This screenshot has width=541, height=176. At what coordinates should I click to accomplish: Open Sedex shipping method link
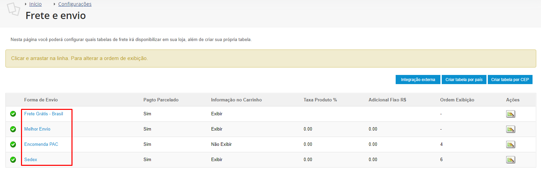coord(31,160)
